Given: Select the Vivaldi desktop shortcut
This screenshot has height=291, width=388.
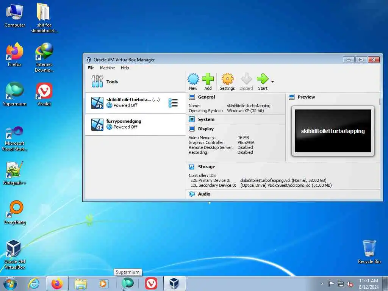Looking at the screenshot, I should (x=44, y=94).
